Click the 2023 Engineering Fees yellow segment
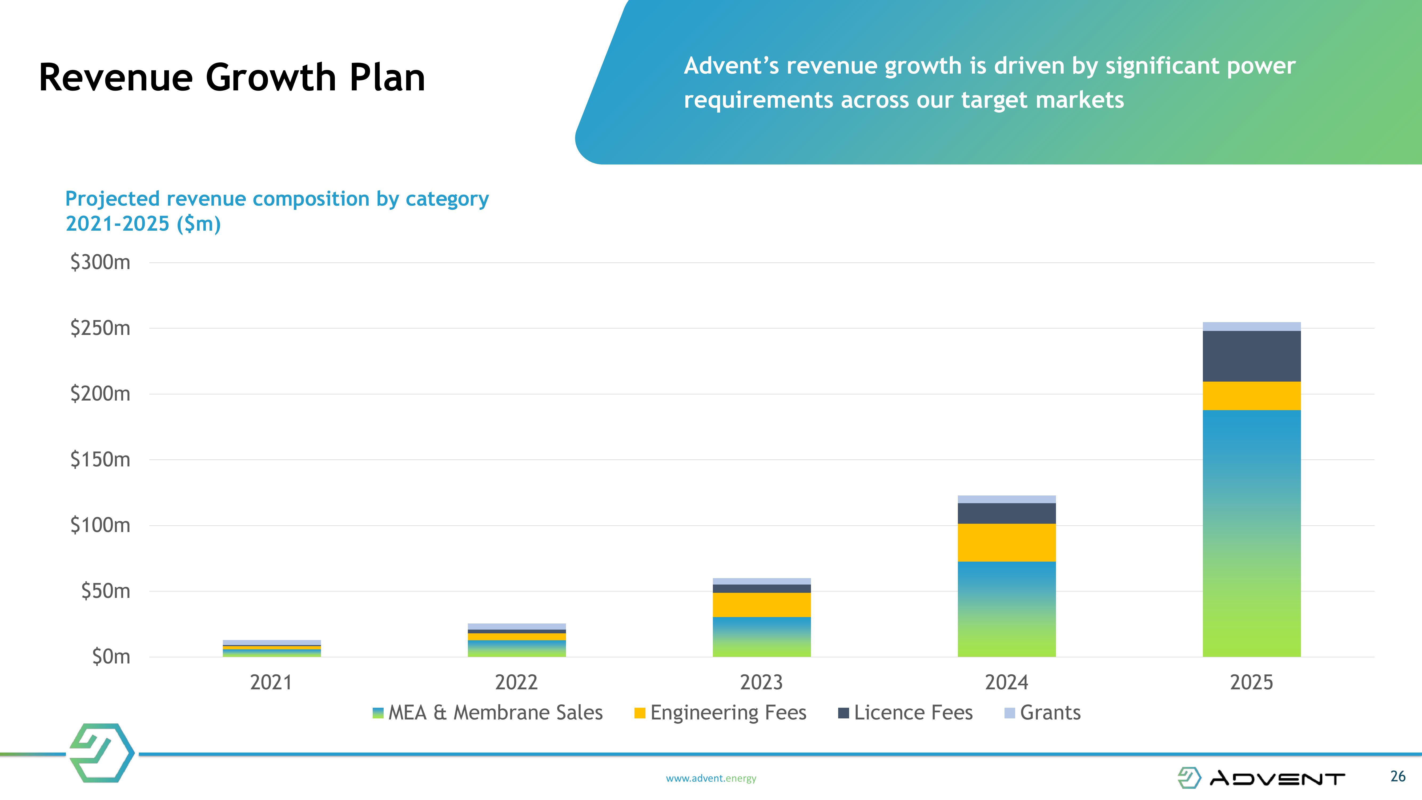 tap(762, 605)
